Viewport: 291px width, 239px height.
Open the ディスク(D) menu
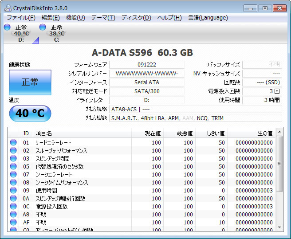(136, 18)
